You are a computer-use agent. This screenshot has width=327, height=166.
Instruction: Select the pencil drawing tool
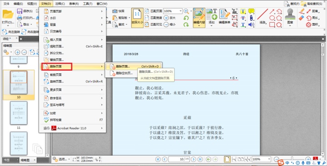tap(302, 11)
